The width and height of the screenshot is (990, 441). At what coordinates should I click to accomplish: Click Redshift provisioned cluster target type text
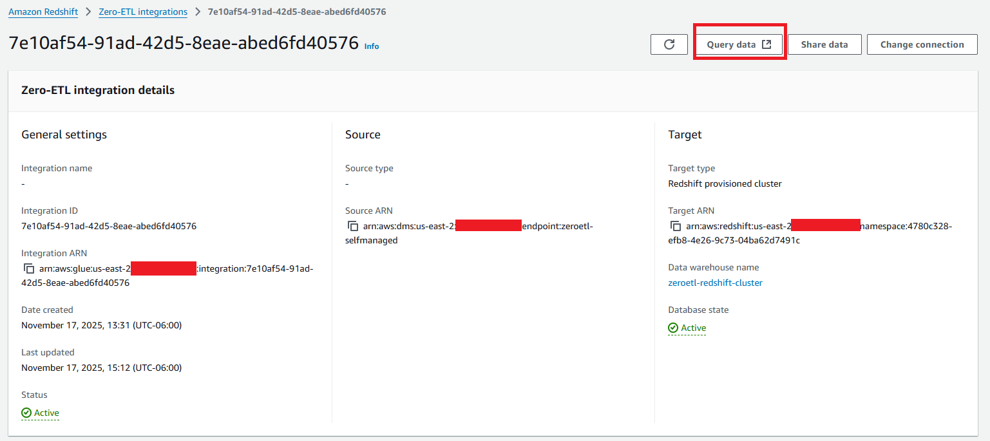725,183
